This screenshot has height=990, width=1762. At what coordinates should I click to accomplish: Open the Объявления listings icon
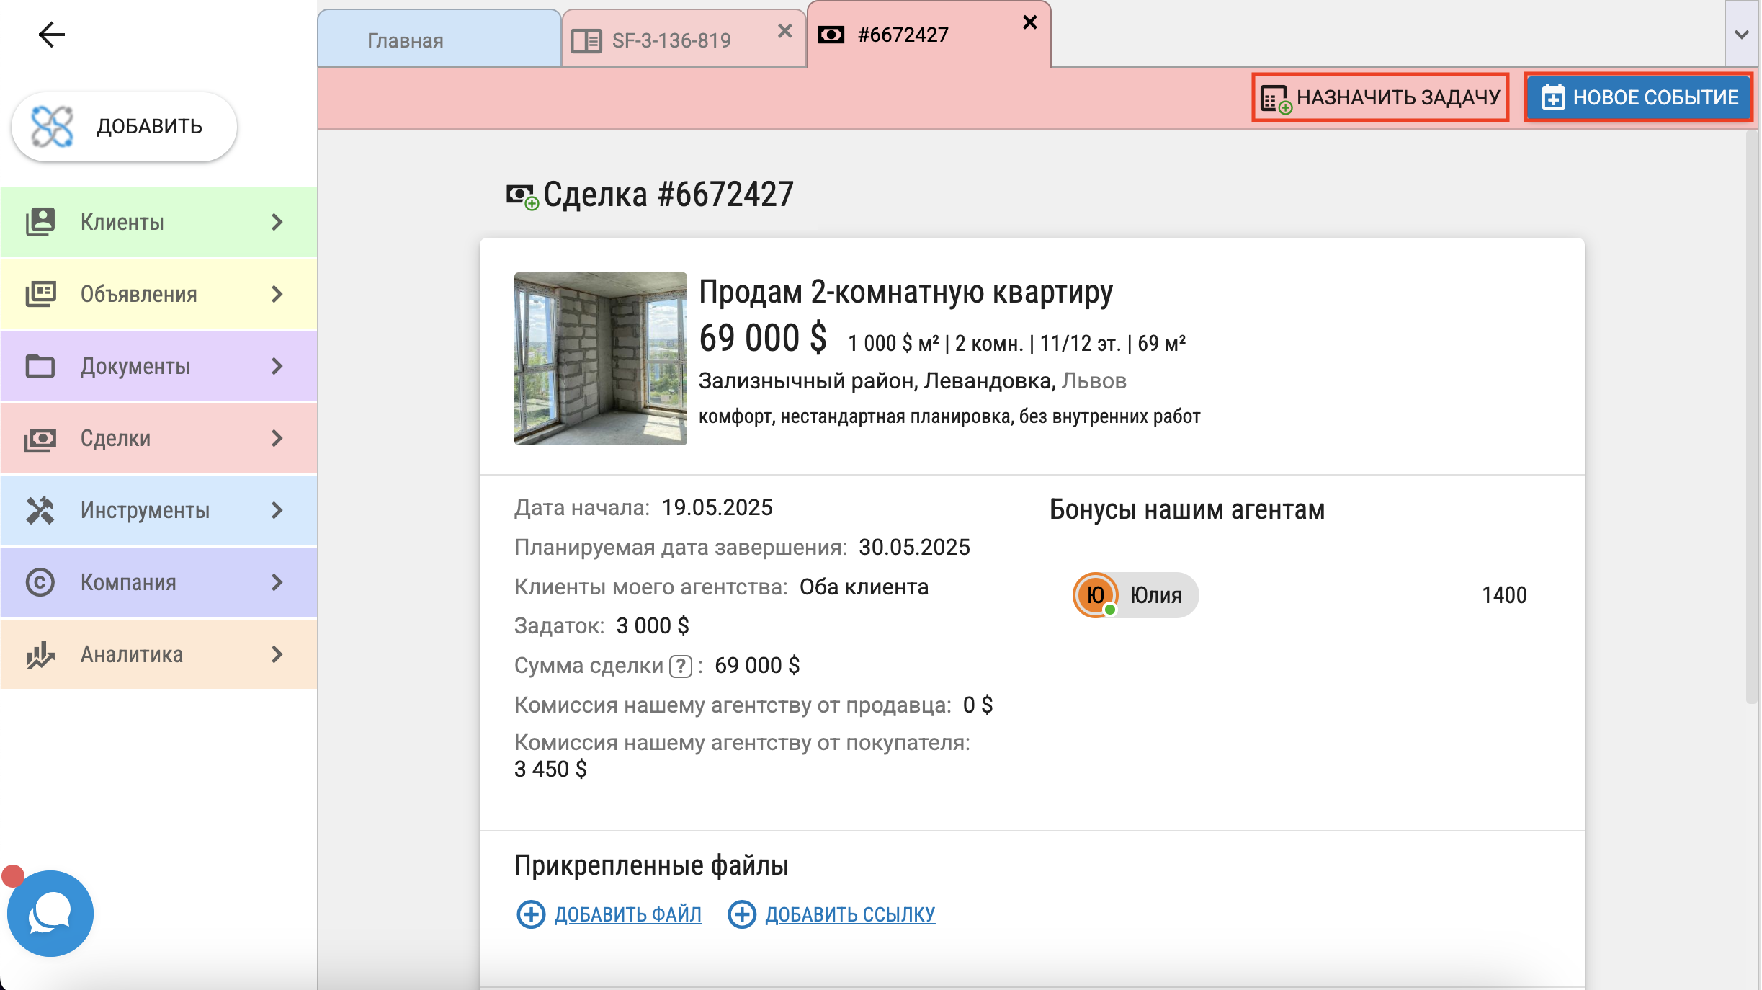(40, 294)
